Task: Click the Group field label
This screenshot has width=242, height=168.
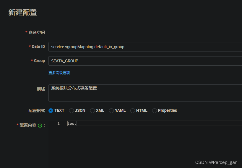Action: [39, 61]
